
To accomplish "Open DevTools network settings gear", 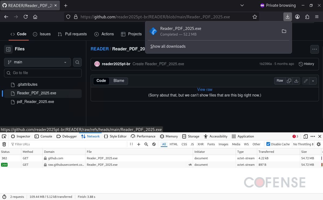I will pyautogui.click(x=319, y=144).
